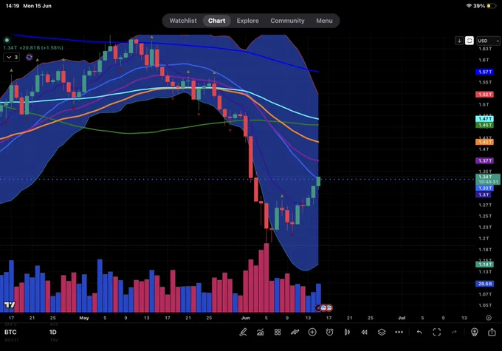Start bar replay with rewind icon
The height and width of the screenshot is (351, 502).
tap(365, 332)
